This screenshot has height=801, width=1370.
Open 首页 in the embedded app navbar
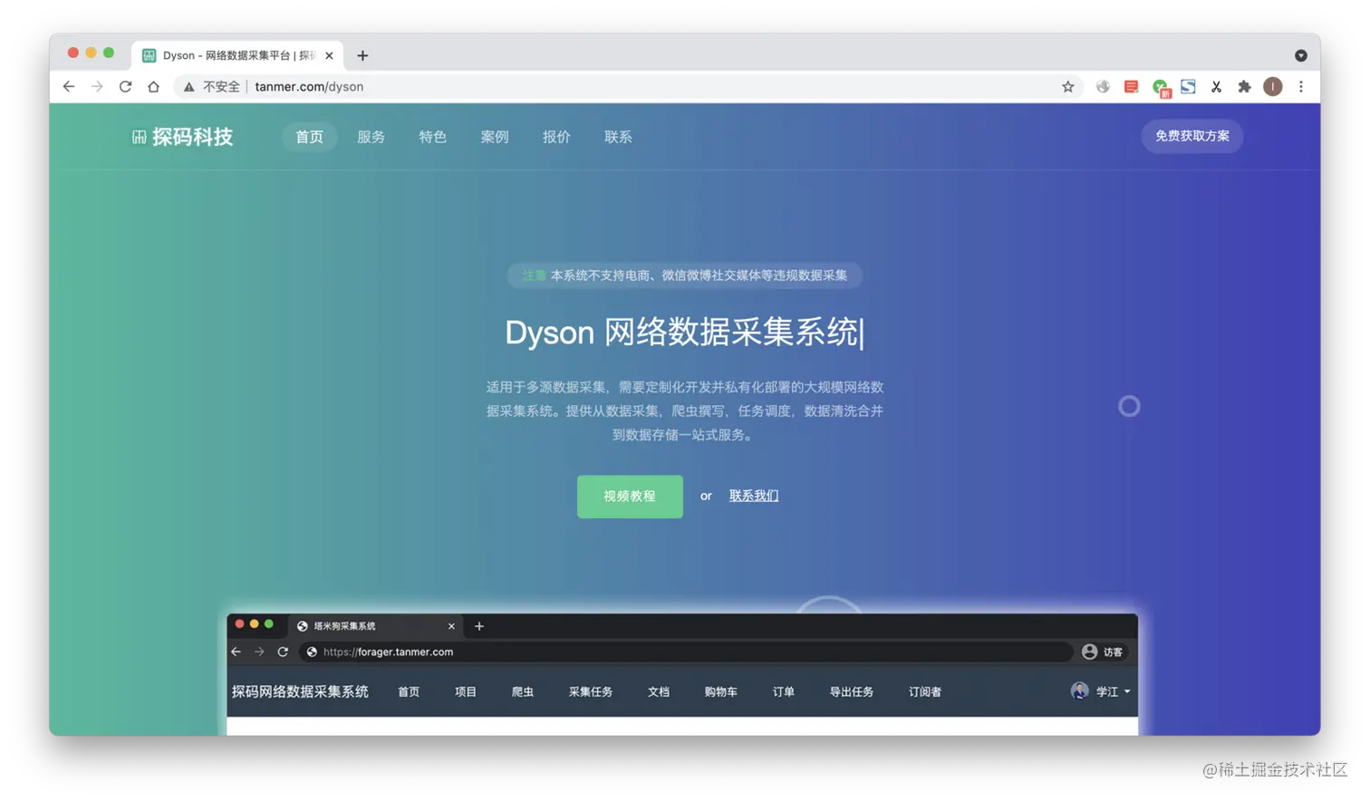409,691
